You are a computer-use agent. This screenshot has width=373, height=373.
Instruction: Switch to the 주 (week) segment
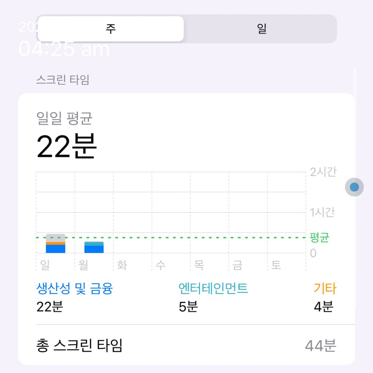tap(111, 29)
